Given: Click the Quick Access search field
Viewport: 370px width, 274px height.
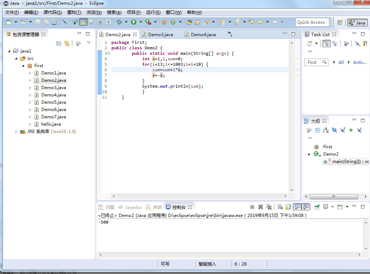Looking at the screenshot, I should point(312,22).
